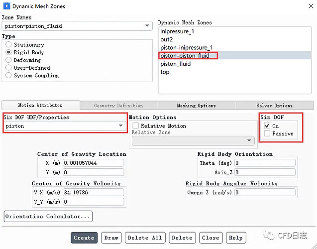Screen dimensions: 317x249
Task: Click the Create button
Action: tap(84, 238)
